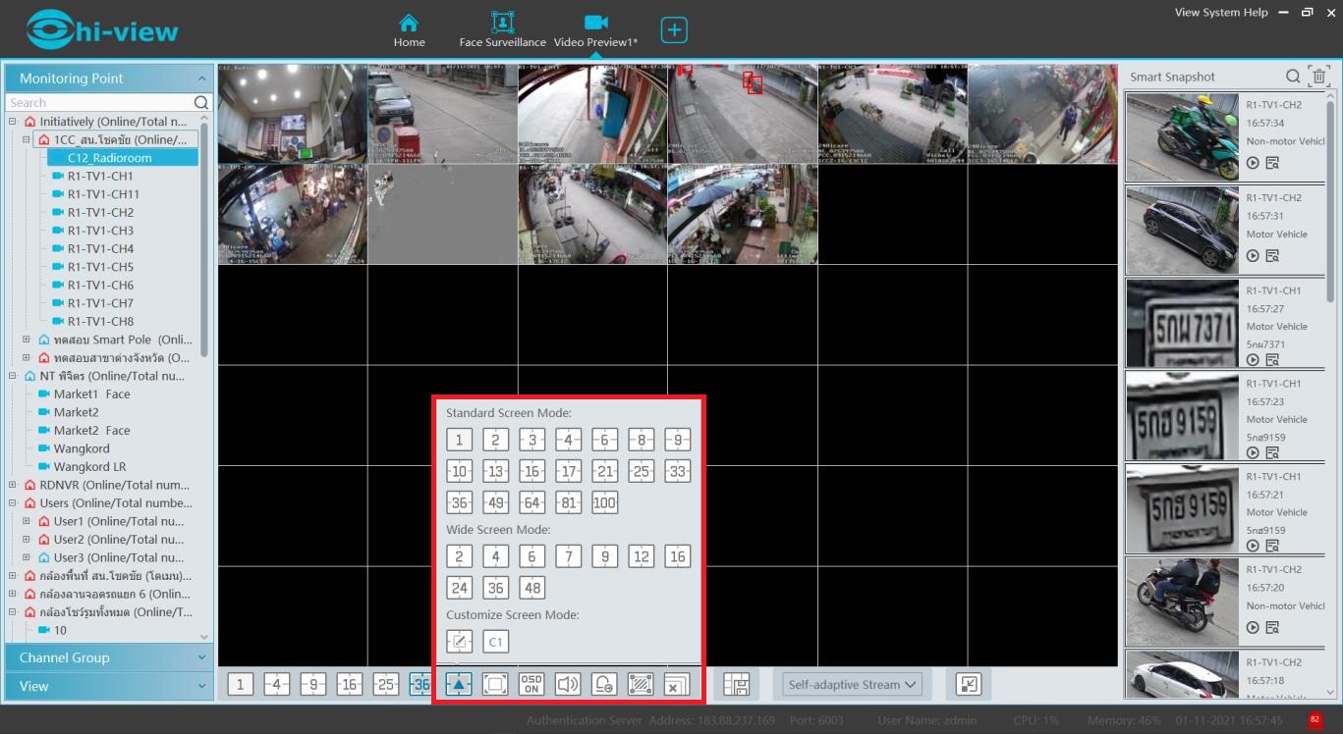Click the Monitoring Point search field
Screen dimensions: 1343x734
coord(98,103)
